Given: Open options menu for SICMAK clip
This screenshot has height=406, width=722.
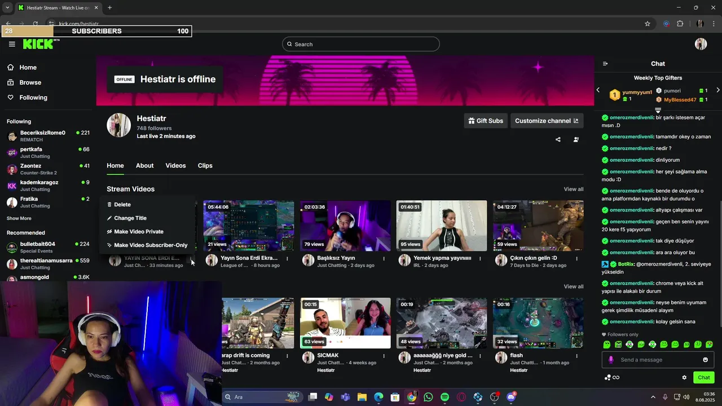Looking at the screenshot, I should tap(384, 356).
